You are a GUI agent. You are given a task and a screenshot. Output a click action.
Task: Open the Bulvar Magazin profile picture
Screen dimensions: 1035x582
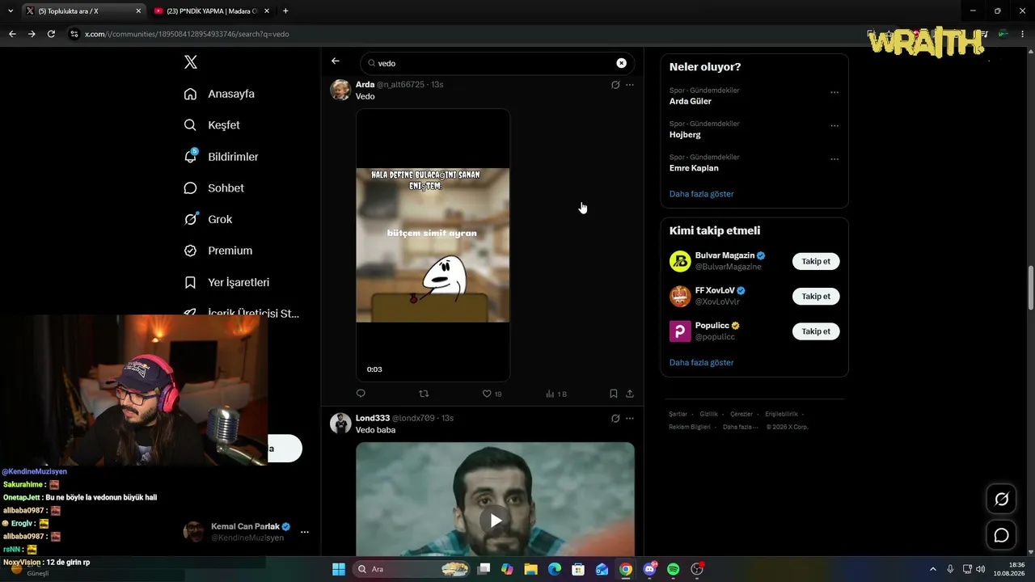point(680,261)
